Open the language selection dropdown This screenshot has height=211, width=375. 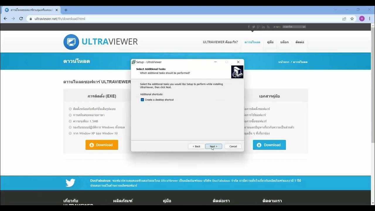pos(294,27)
